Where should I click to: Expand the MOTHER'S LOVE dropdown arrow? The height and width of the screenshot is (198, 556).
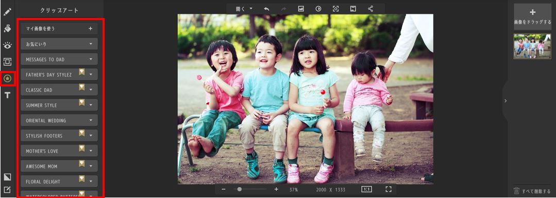click(91, 151)
